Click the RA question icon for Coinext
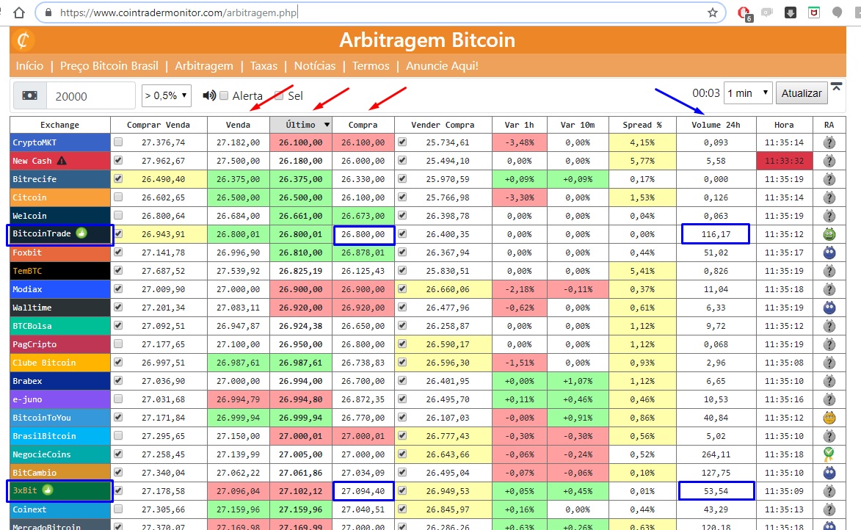Image resolution: width=861 pixels, height=530 pixels. point(829,509)
